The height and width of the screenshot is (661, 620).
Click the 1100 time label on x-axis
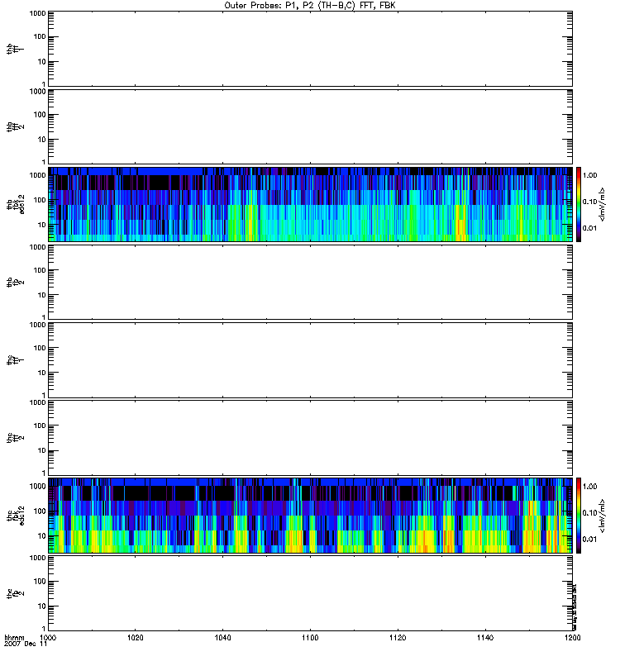[x=310, y=638]
